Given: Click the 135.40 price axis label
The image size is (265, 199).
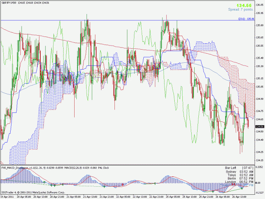Looking at the screenshot, I should 260,58.
